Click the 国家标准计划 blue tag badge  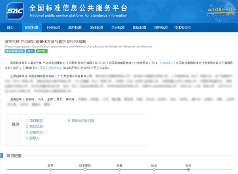point(15,51)
